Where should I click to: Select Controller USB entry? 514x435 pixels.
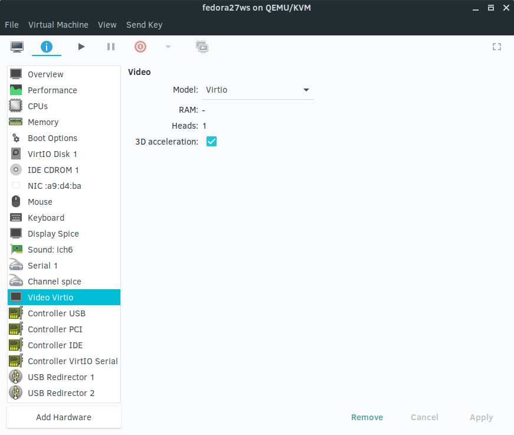(64, 313)
